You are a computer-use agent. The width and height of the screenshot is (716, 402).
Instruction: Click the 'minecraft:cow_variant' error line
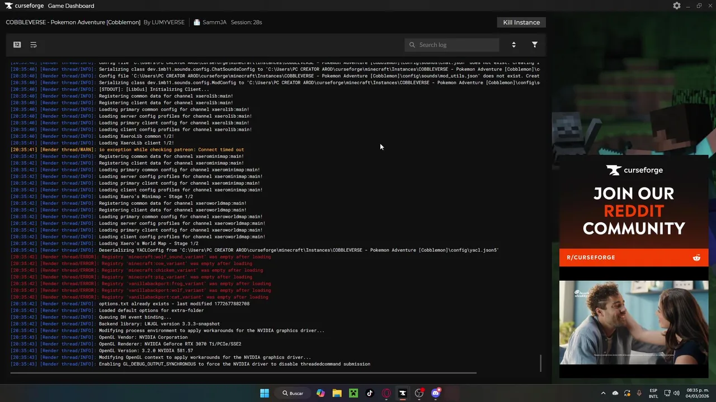click(131, 264)
